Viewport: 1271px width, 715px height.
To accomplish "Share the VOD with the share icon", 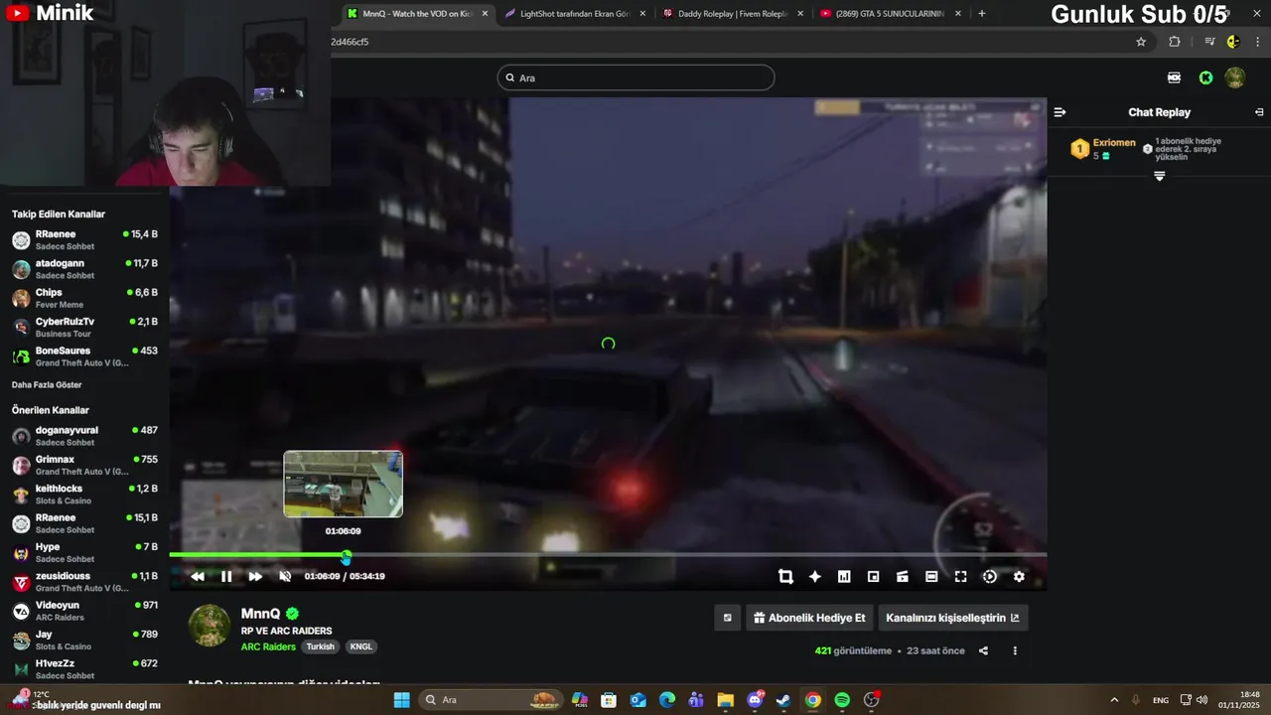I will click(983, 651).
